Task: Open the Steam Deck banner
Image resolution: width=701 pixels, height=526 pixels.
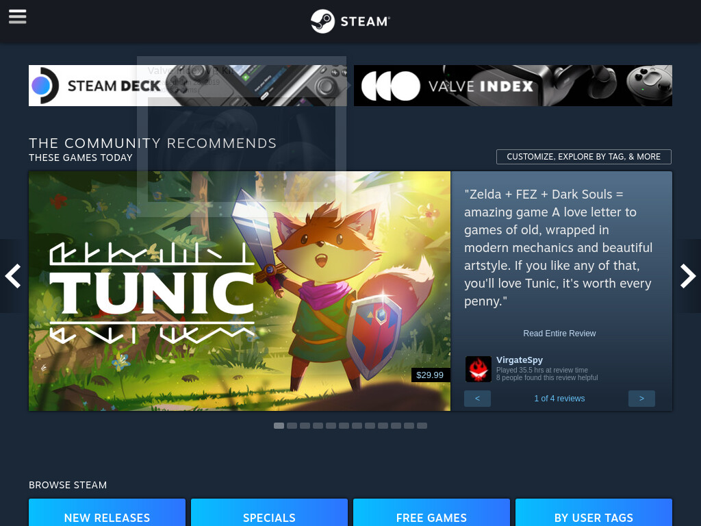Action: (188, 86)
